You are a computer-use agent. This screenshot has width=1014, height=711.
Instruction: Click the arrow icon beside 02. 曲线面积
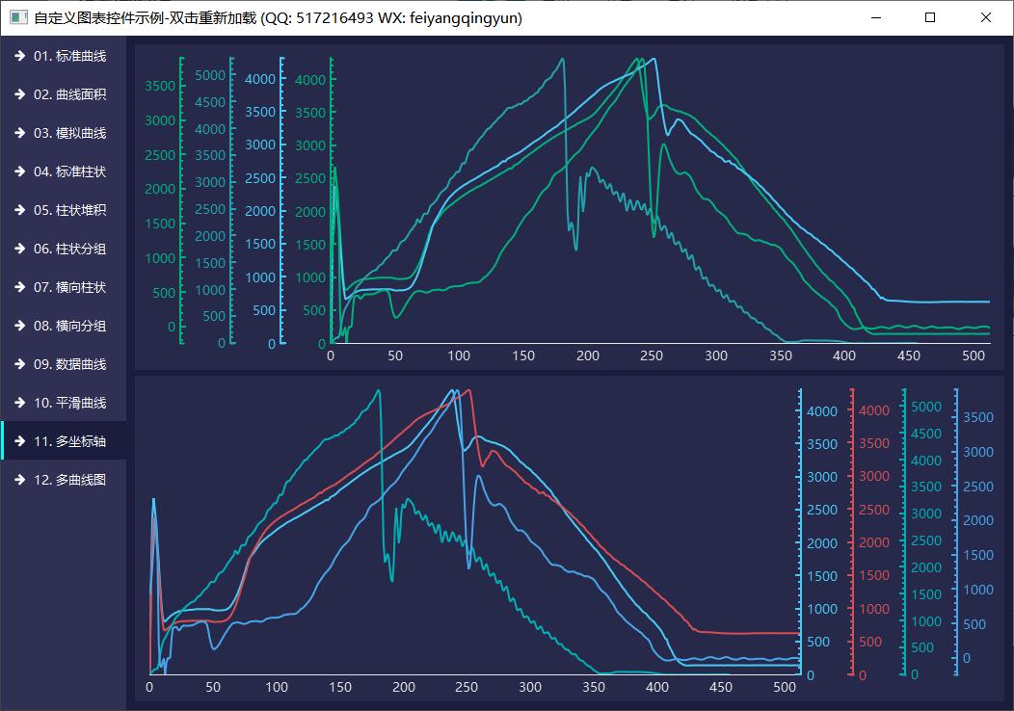pos(19,94)
